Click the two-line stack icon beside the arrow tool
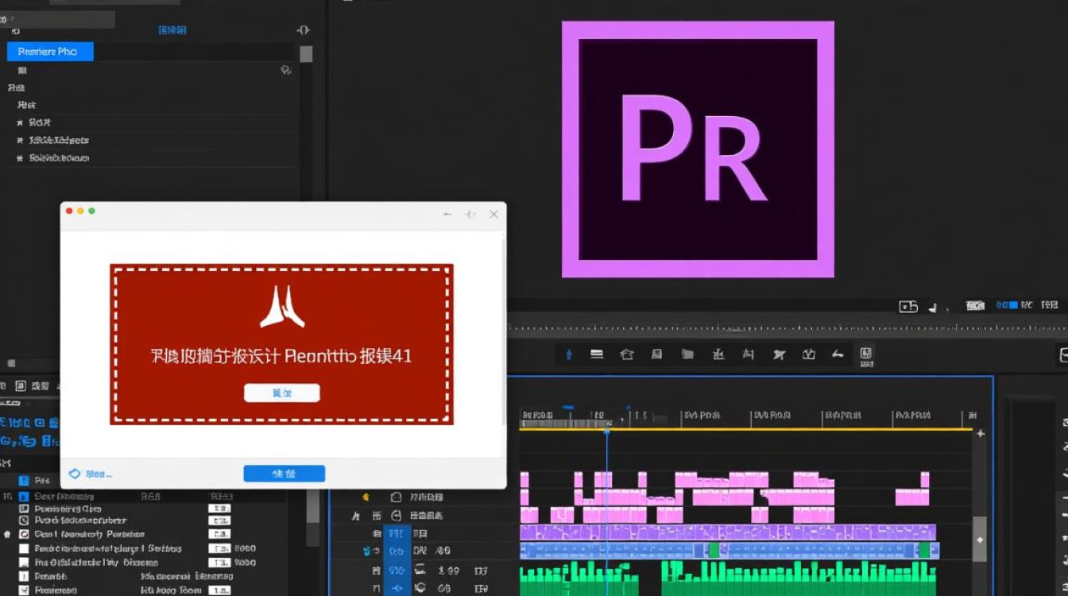 point(597,354)
